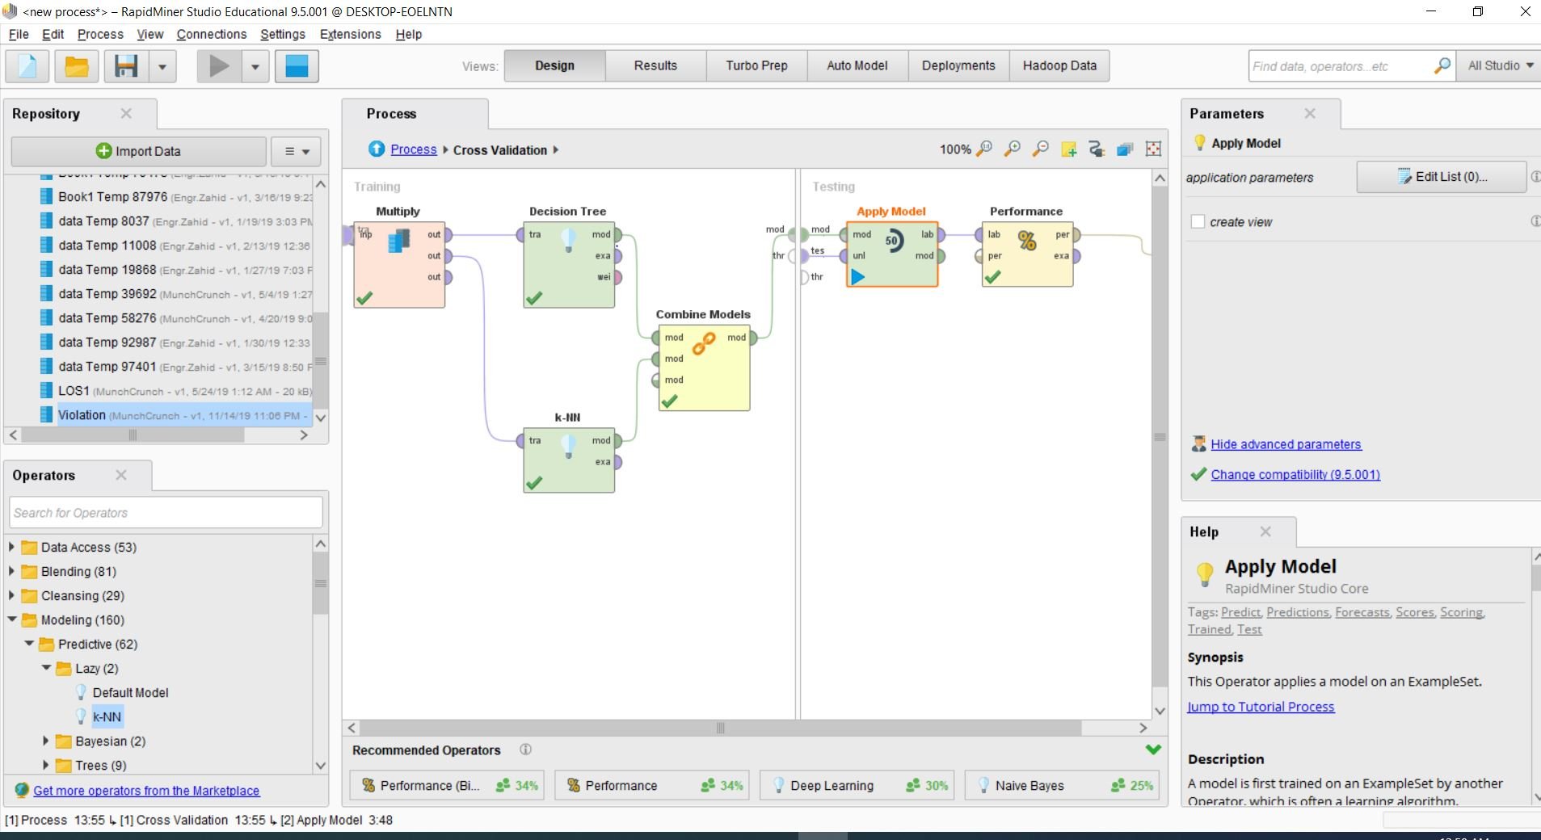
Task: Click the info icon beside create view
Action: [x=1535, y=221]
